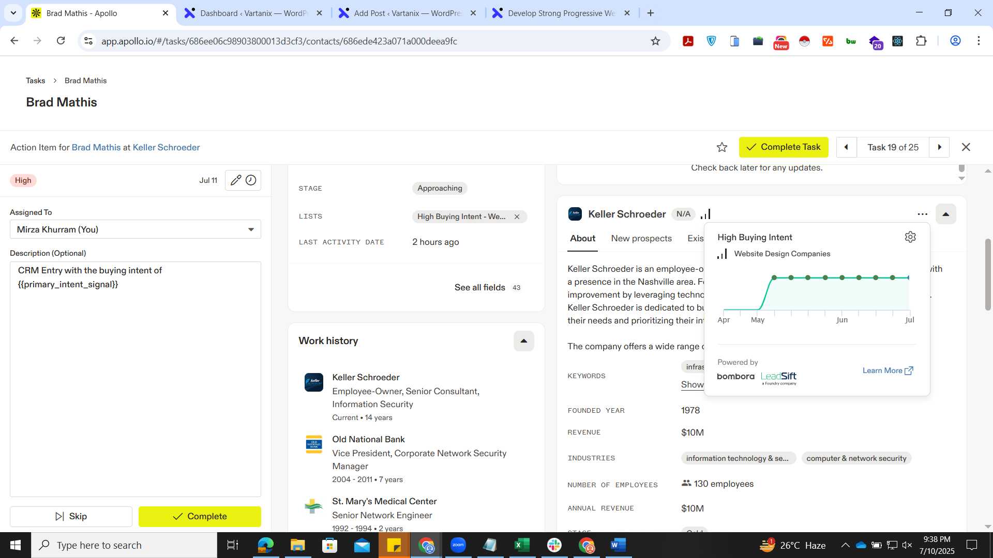
Task: Click computer & network security tag
Action: click(x=856, y=458)
